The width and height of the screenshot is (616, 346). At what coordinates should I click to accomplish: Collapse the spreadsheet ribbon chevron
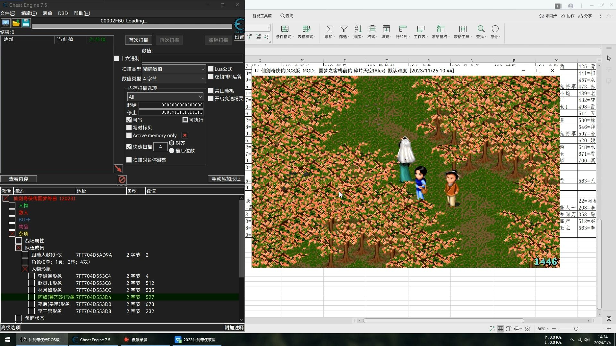609,16
